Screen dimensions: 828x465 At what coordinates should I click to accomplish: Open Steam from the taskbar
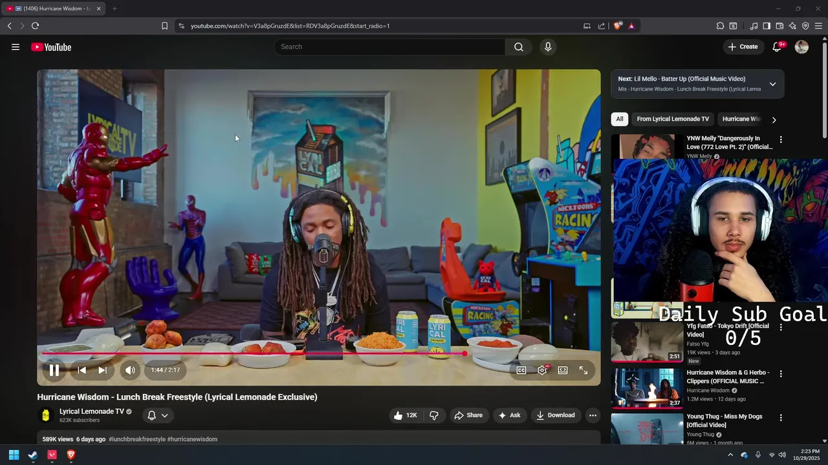pyautogui.click(x=33, y=455)
